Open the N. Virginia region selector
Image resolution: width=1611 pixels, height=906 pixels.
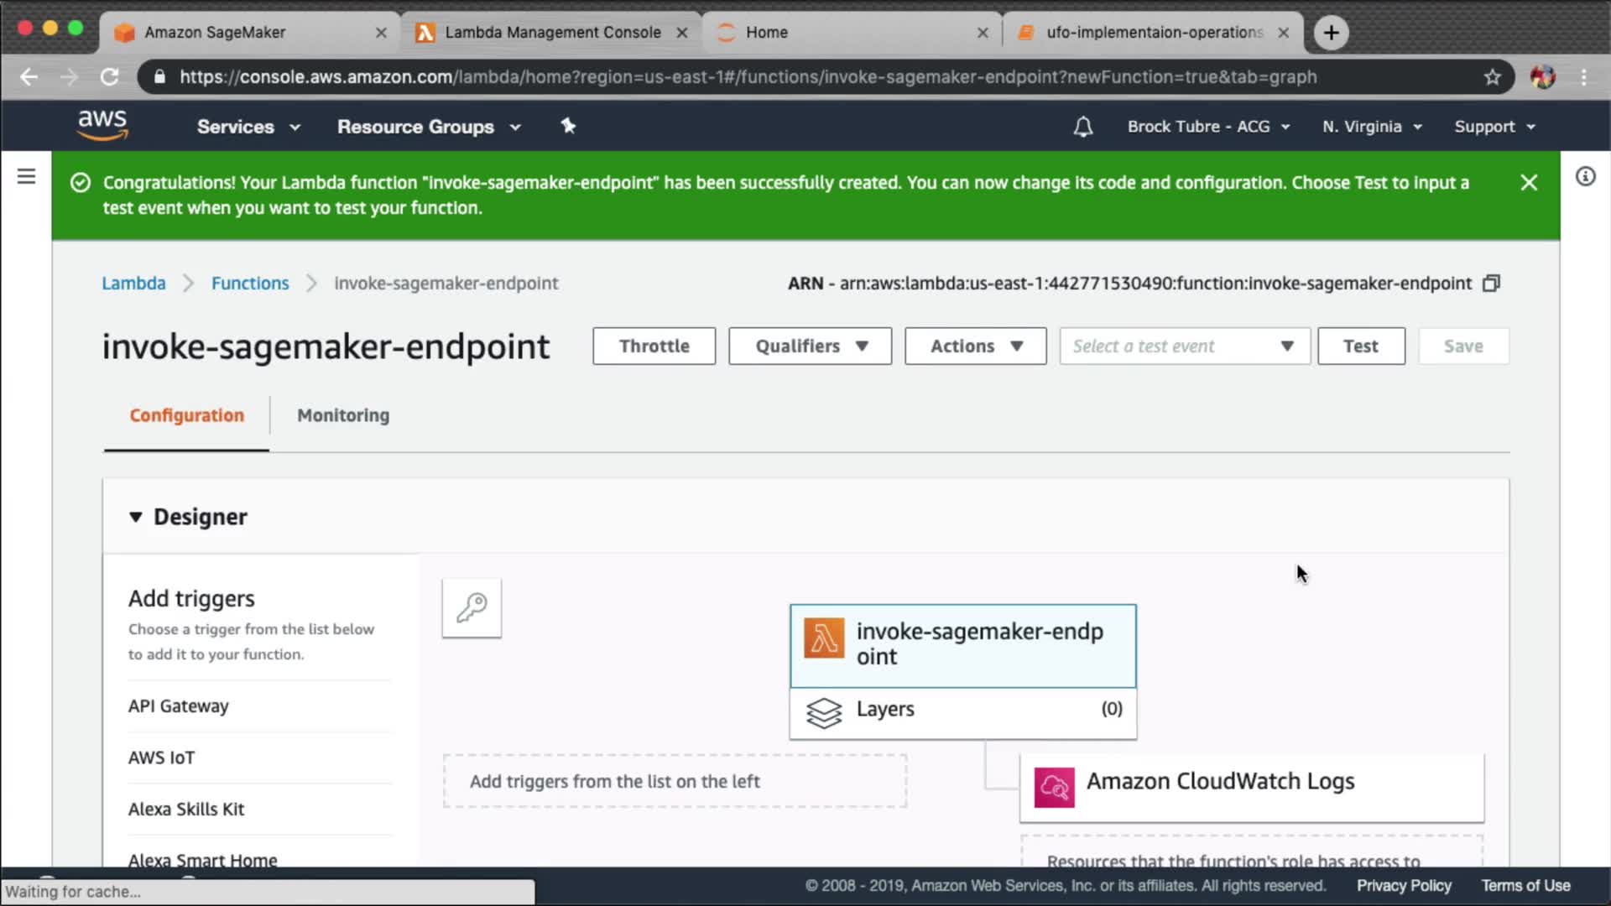coord(1371,127)
